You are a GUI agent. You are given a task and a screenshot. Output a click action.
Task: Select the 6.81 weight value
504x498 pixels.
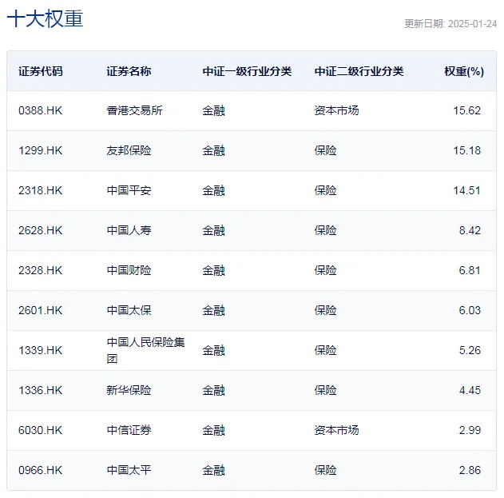[x=469, y=270]
